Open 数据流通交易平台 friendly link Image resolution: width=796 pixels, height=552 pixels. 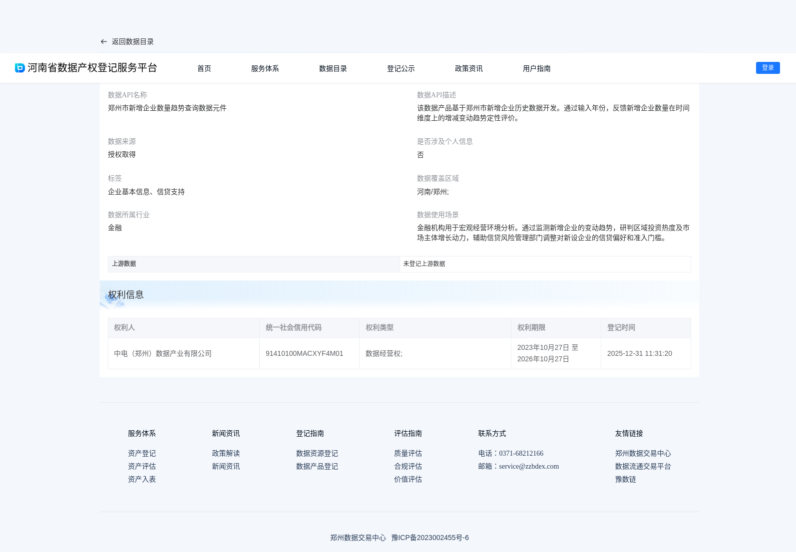click(643, 466)
